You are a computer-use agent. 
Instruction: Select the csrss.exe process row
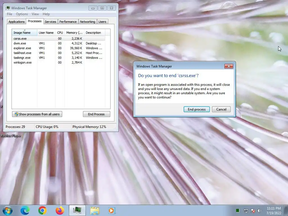coord(58,39)
